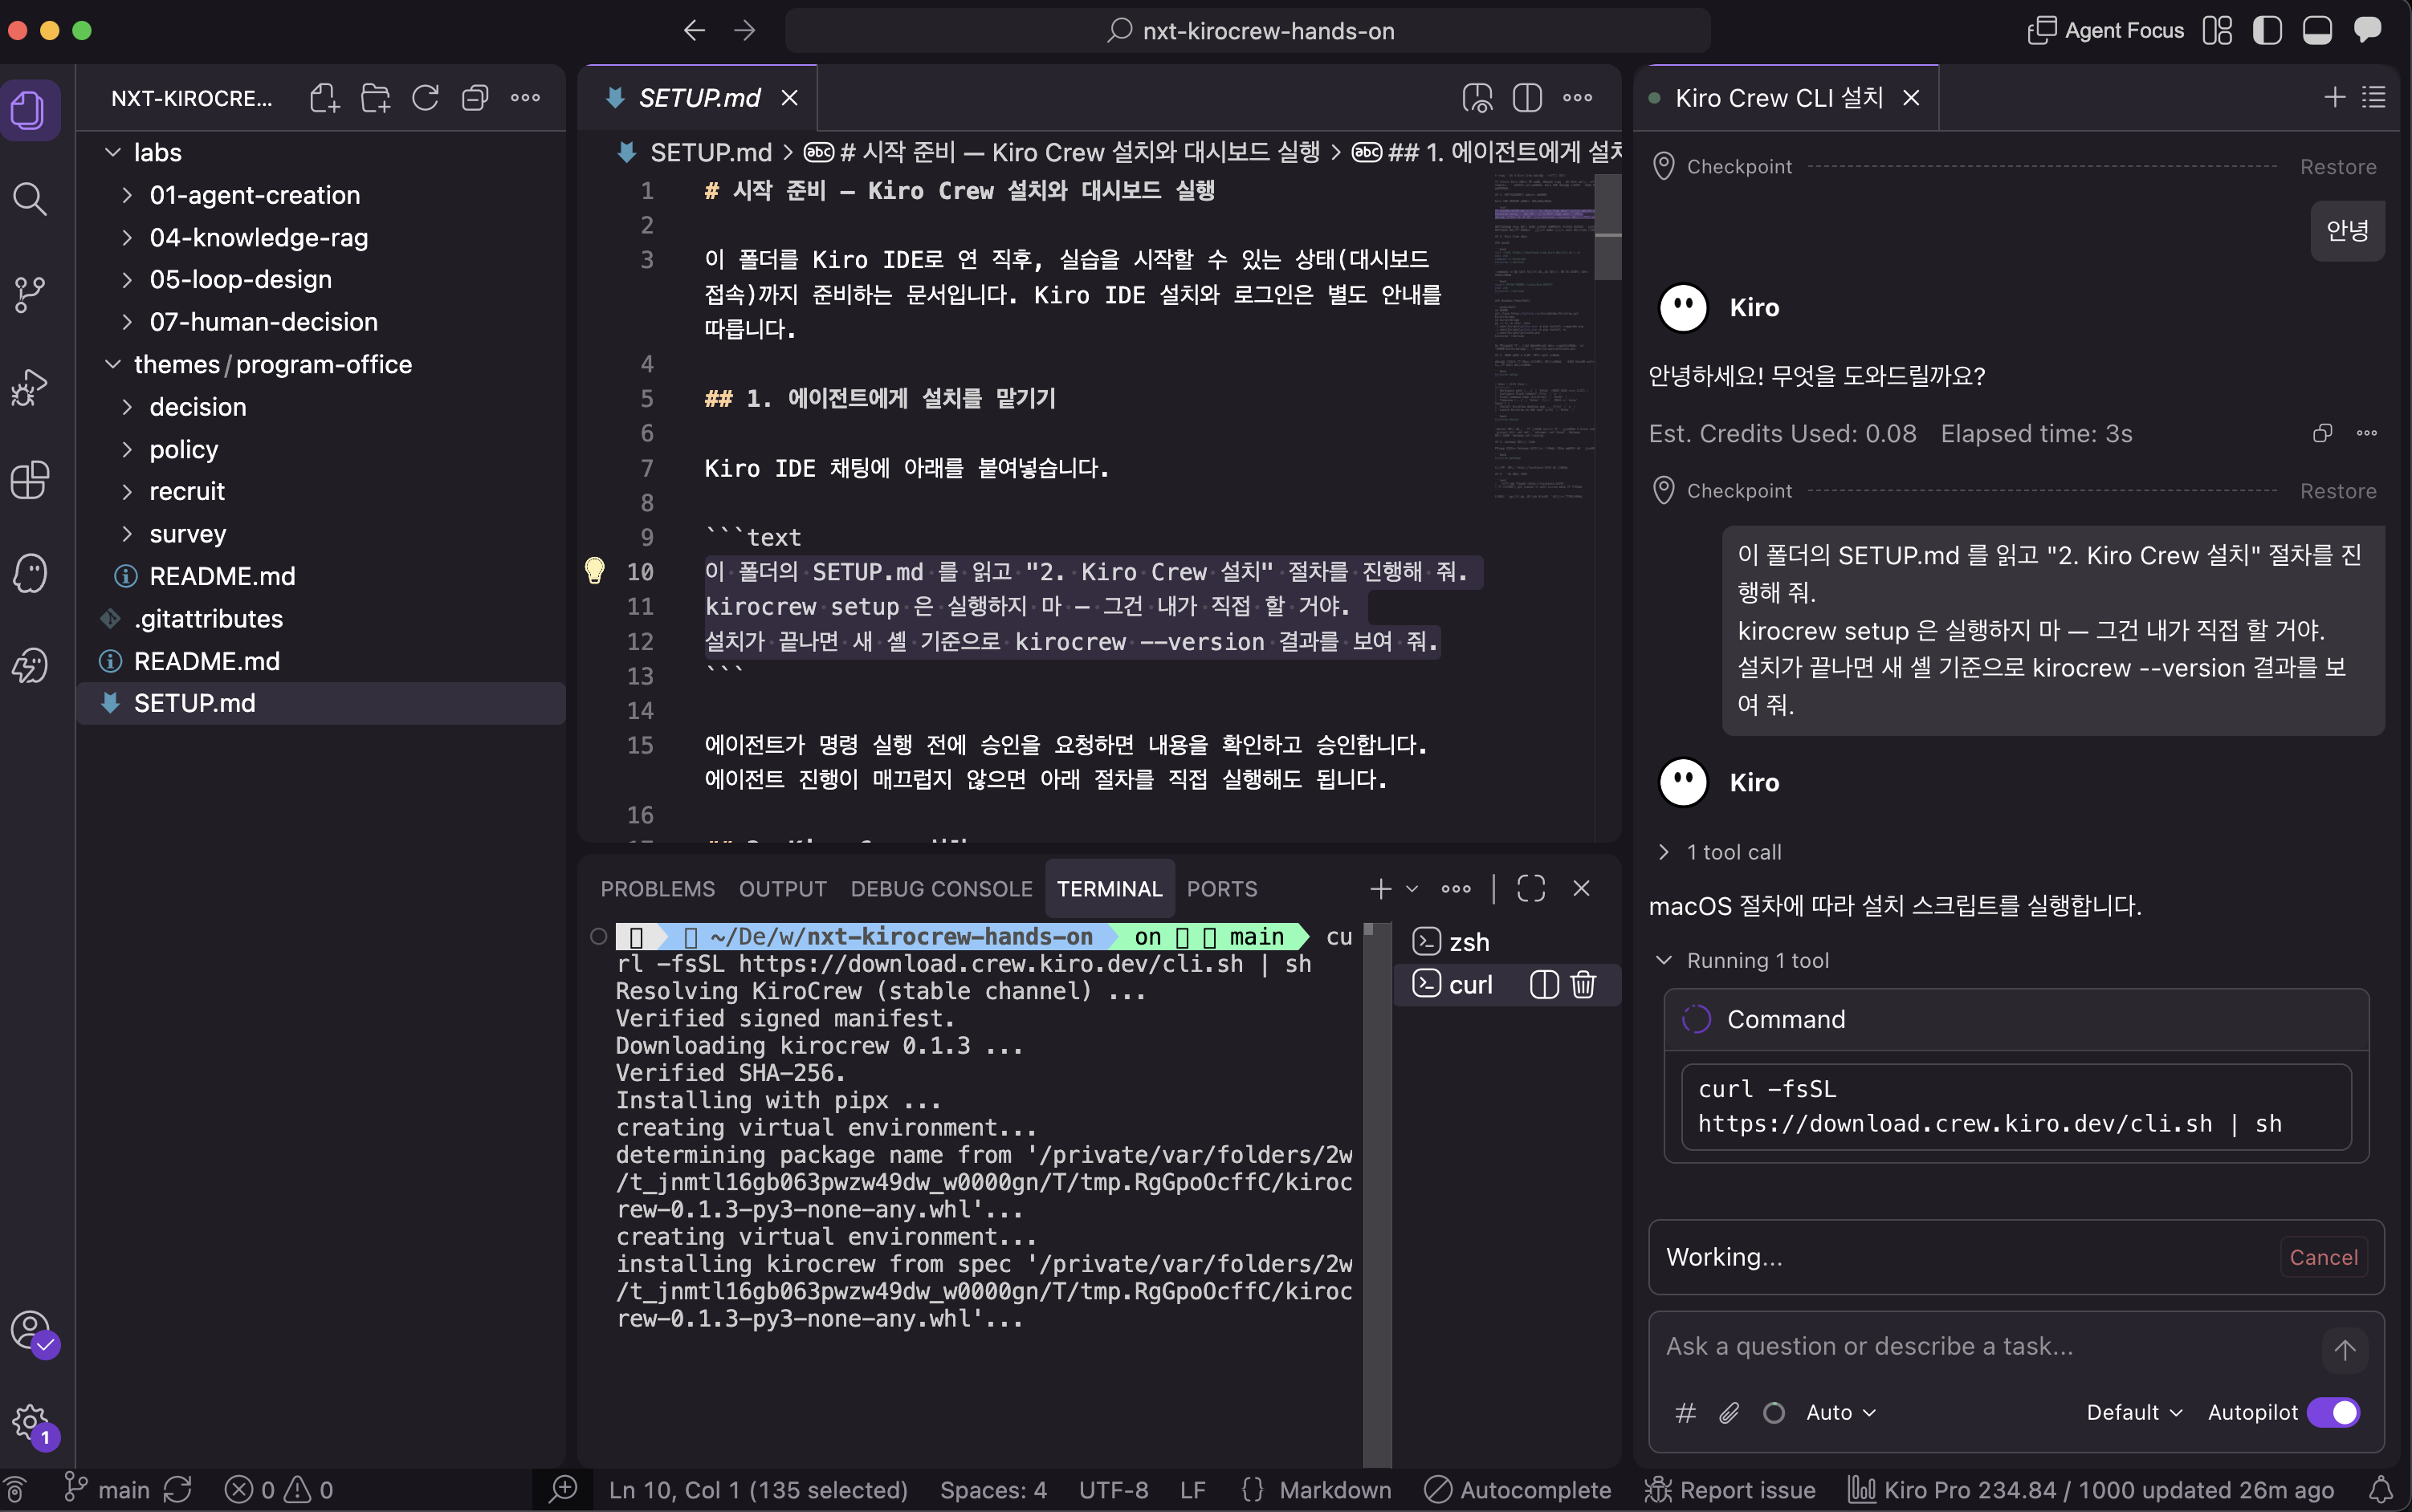2412x1512 pixels.
Task: Toggle the primary side bar visibility
Action: tap(2267, 31)
